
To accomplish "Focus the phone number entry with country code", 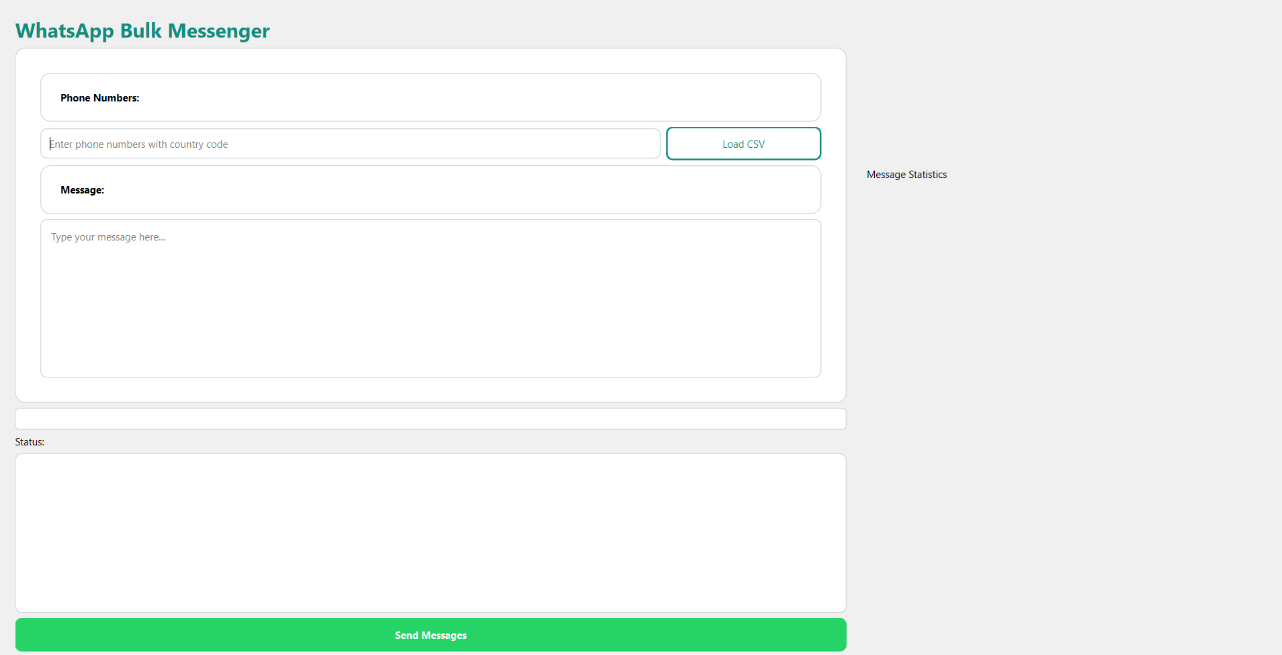I will pyautogui.click(x=349, y=143).
